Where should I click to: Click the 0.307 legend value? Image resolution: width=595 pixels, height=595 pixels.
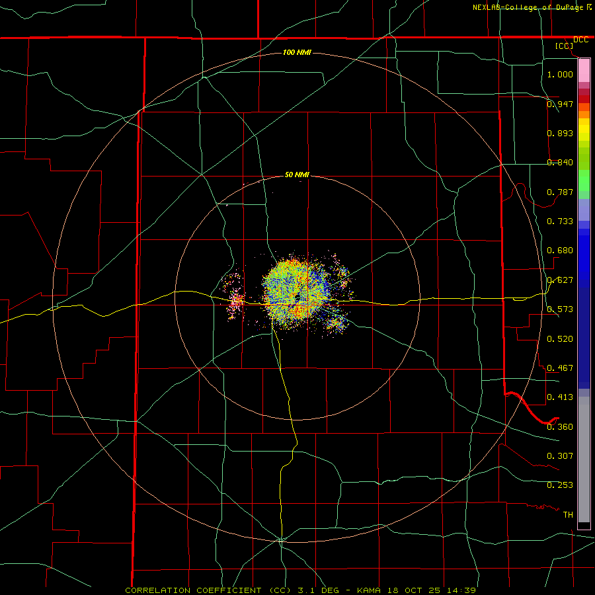[560, 456]
